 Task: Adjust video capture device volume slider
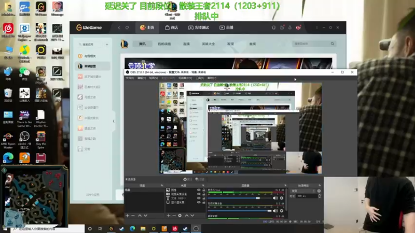[239, 211]
